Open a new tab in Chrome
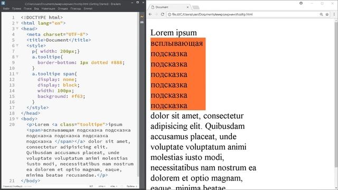This screenshot has height=190, width=338. tap(196, 7)
